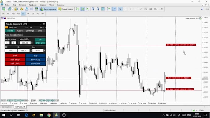Select the vertical line tool

pyautogui.click(x=131, y=9)
